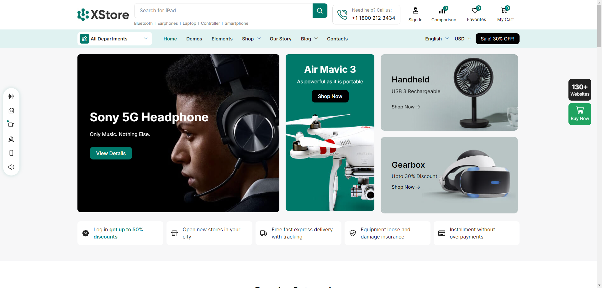Image resolution: width=602 pixels, height=288 pixels.
Task: Follow the Gearbox Shop Now link
Action: [405, 187]
